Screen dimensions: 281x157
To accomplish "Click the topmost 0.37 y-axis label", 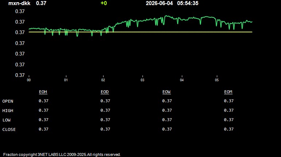I will point(20,11).
